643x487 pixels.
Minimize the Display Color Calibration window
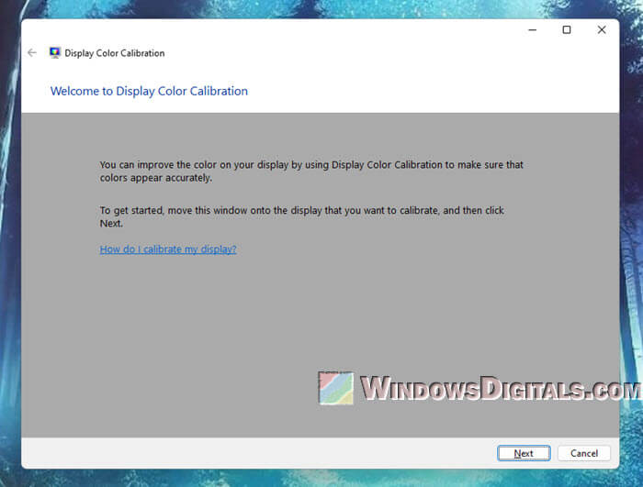532,30
